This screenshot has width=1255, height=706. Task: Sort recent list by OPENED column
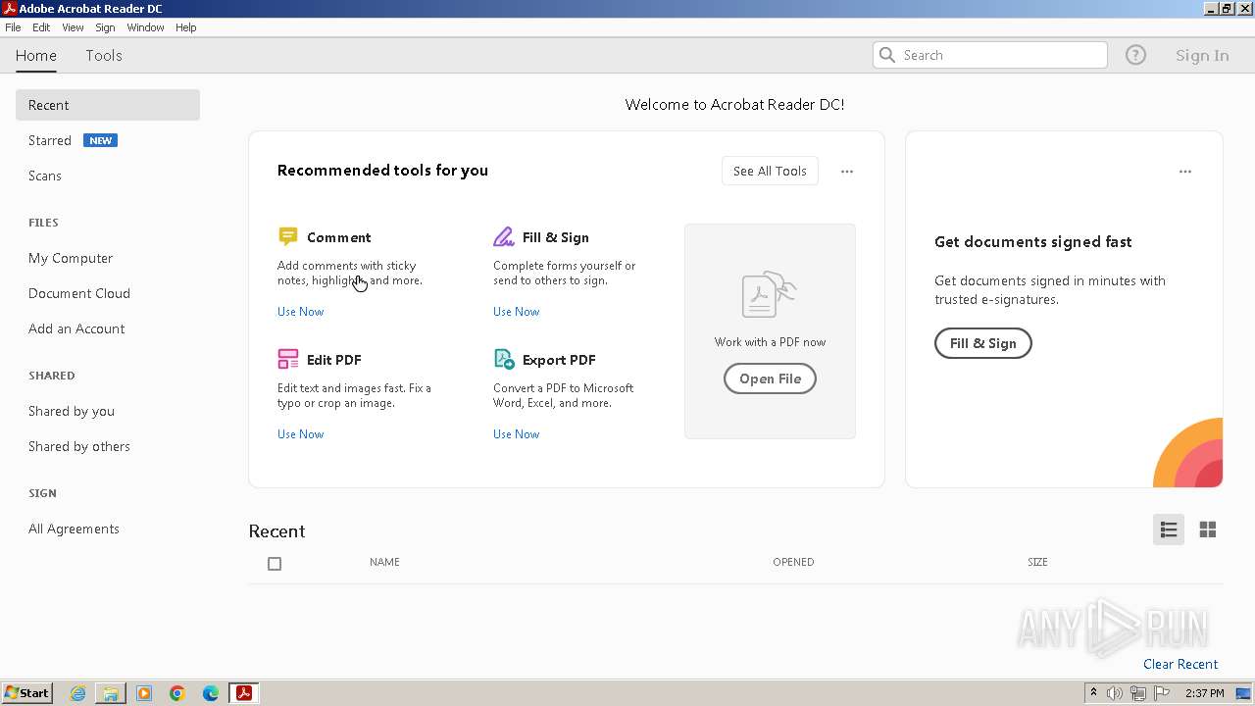pos(793,562)
